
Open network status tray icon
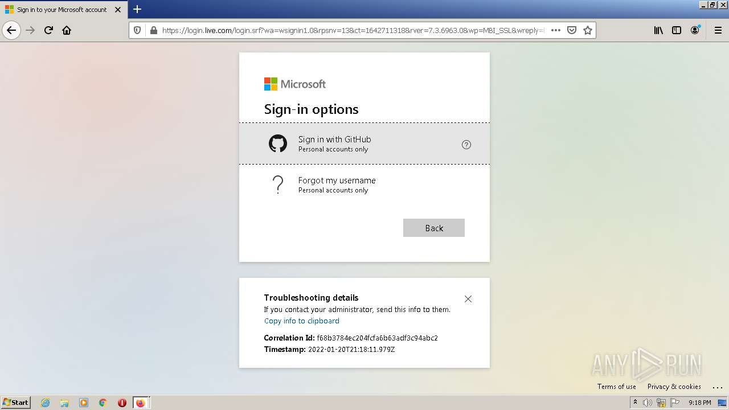661,403
